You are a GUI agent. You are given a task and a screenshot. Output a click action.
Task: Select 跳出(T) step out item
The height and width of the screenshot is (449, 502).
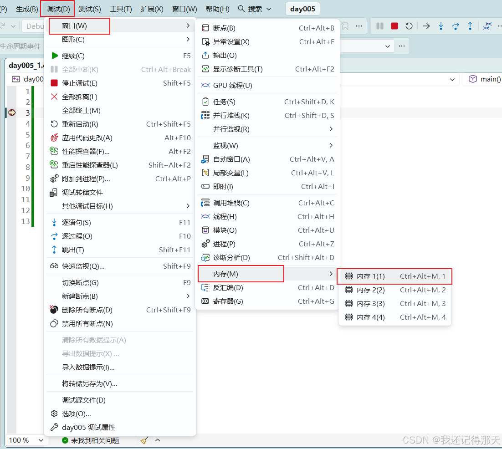[x=120, y=250]
